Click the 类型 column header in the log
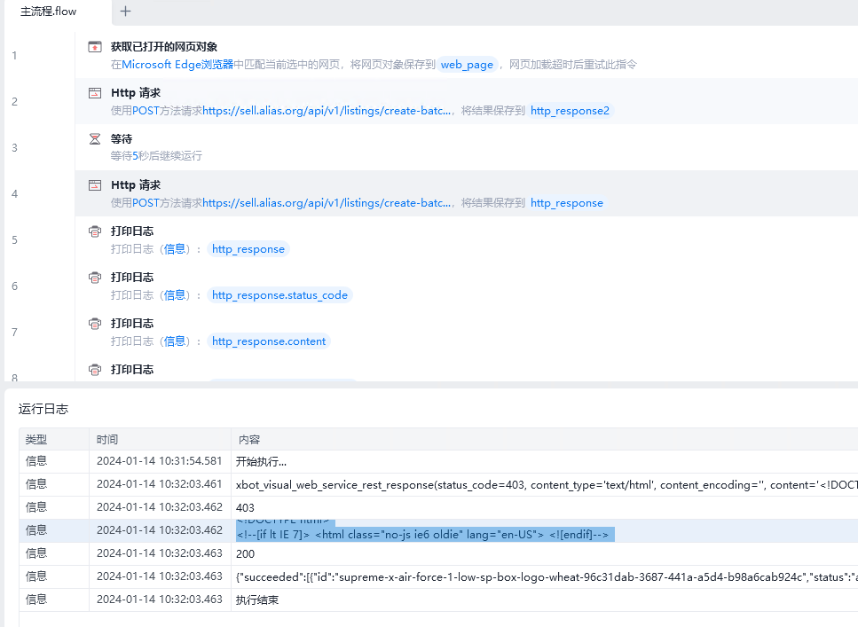This screenshot has width=858, height=627. pos(36,440)
